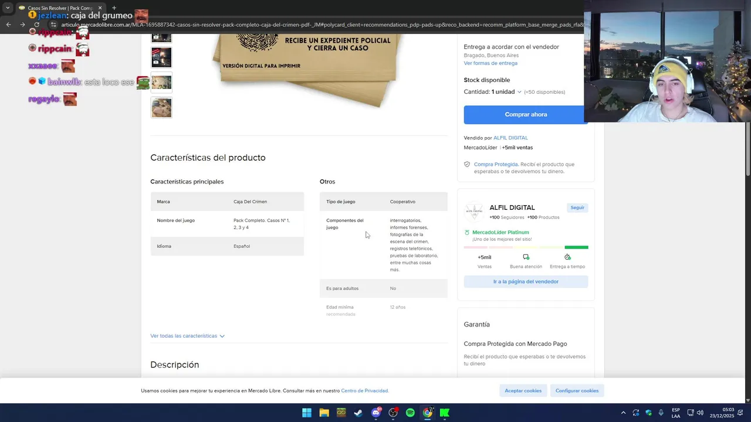This screenshot has width=751, height=422.
Task: Click the Entrega a tiempo icon
Action: click(x=567, y=257)
